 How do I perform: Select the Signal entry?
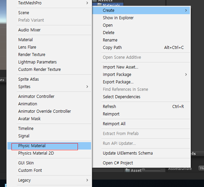pyautogui.click(x=49, y=136)
